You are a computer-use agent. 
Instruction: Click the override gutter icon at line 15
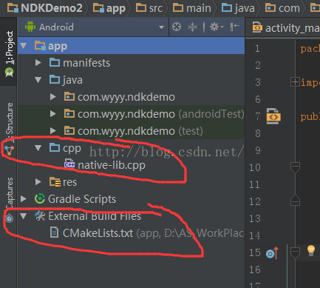pos(272,253)
